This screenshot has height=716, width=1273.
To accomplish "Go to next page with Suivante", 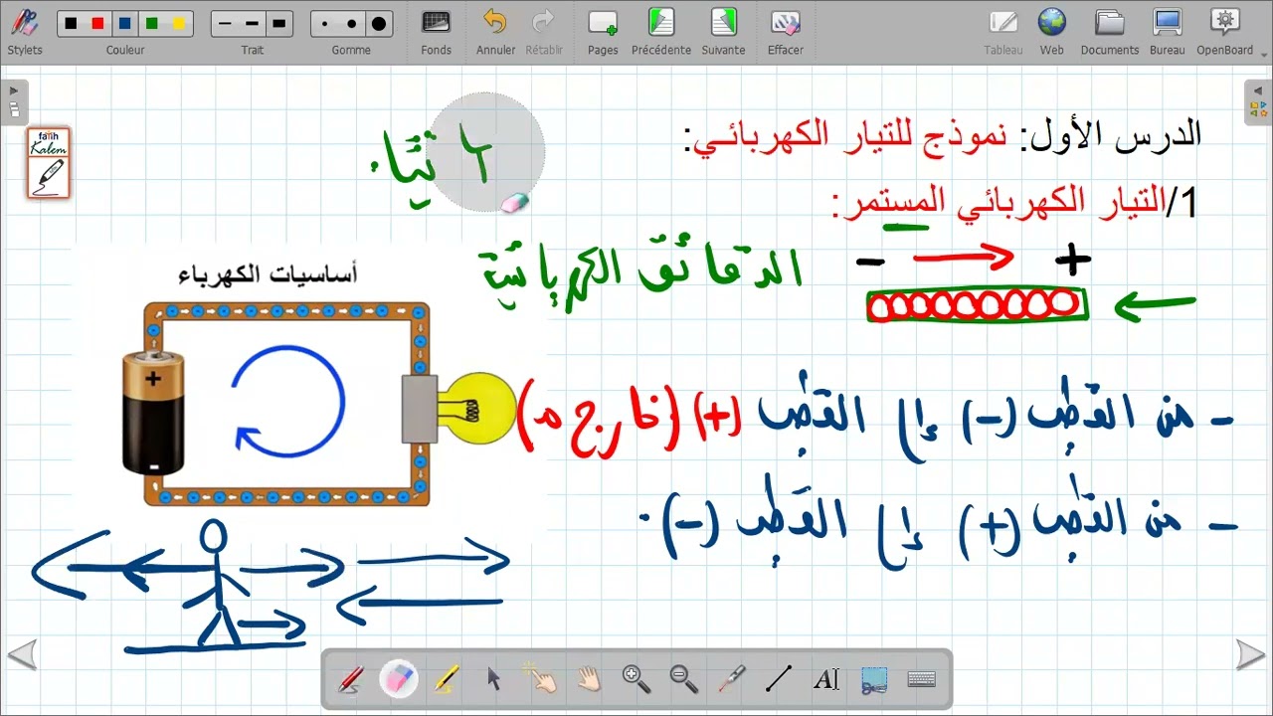I will pos(723,31).
